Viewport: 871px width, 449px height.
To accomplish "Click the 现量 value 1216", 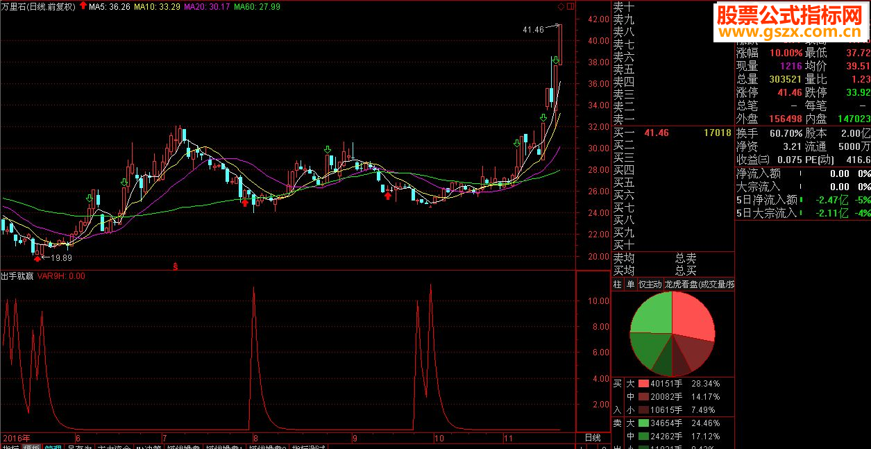I will (790, 66).
